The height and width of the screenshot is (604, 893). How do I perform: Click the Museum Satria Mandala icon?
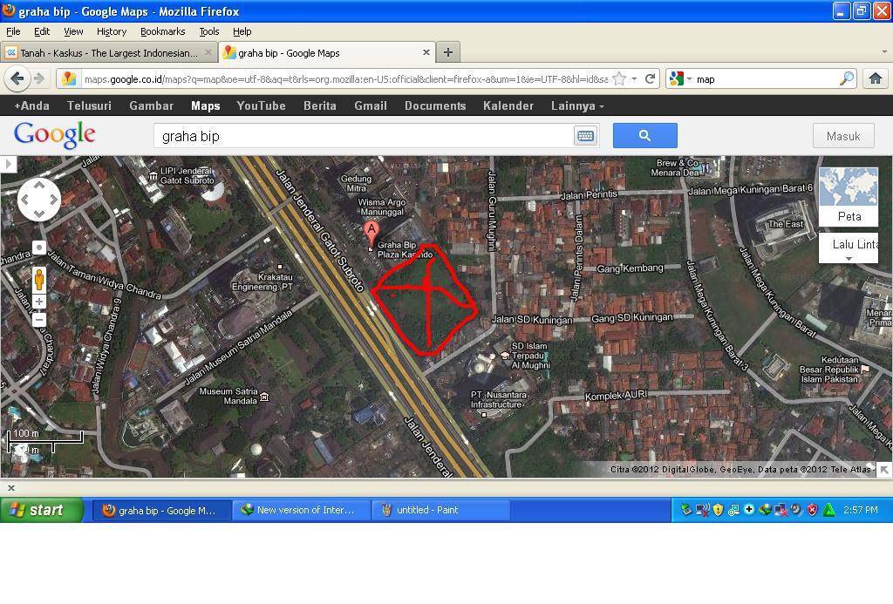click(264, 397)
